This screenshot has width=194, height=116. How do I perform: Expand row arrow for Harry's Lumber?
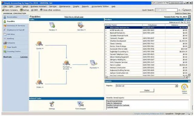[106, 65]
